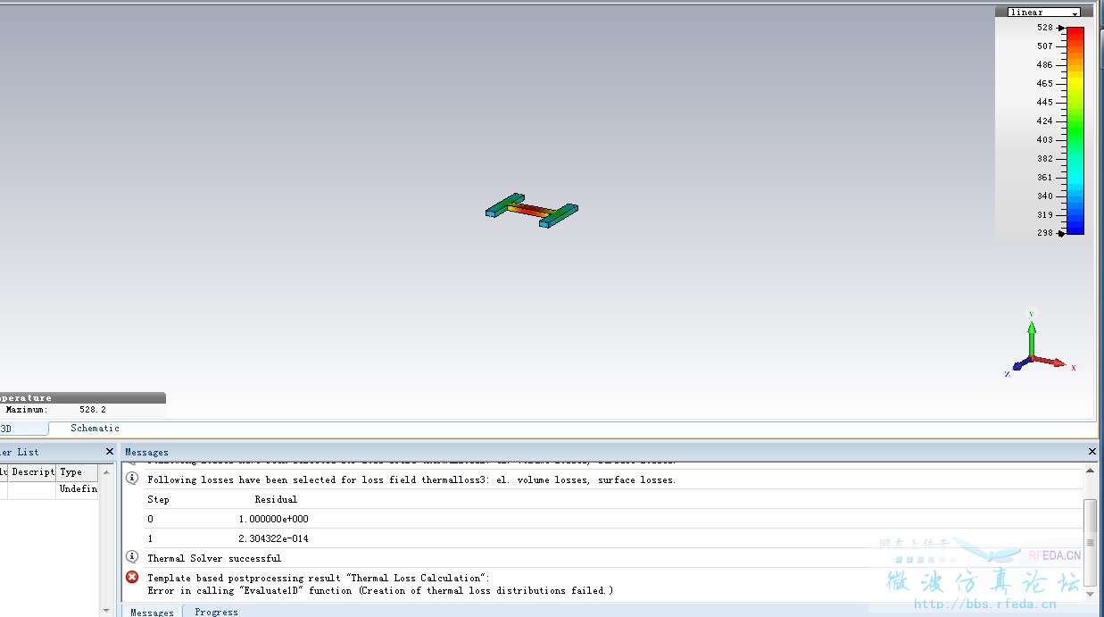Select the Following losses thermalloss3 message line

click(x=411, y=480)
